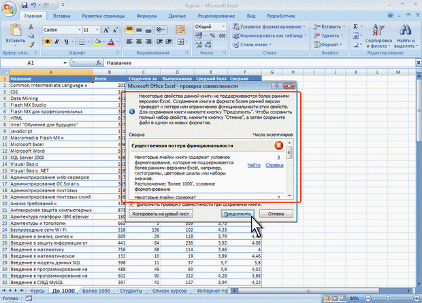The width and height of the screenshot is (422, 303).
Task: Click the AutoSum sigma icon
Action: pyautogui.click(x=355, y=26)
